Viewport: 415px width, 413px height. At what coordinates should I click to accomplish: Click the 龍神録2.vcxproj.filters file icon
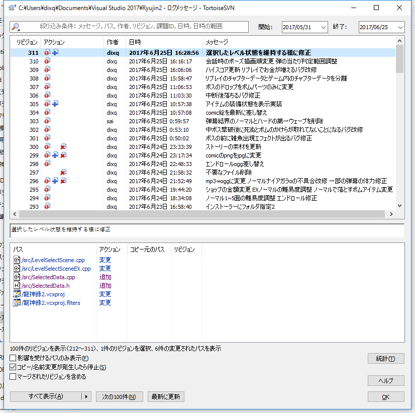[x=17, y=303]
